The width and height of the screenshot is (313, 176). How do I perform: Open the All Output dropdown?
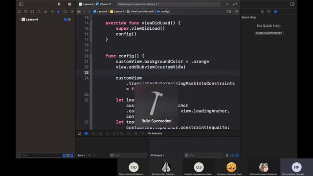(x=157, y=155)
